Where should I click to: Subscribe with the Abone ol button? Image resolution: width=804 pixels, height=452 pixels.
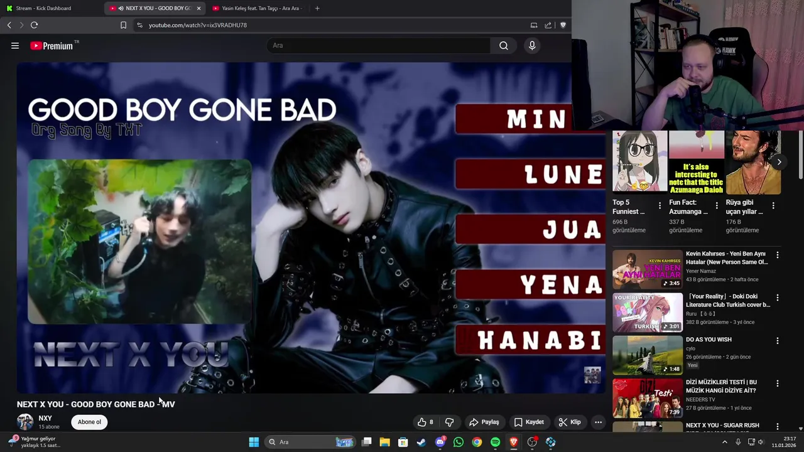click(89, 422)
